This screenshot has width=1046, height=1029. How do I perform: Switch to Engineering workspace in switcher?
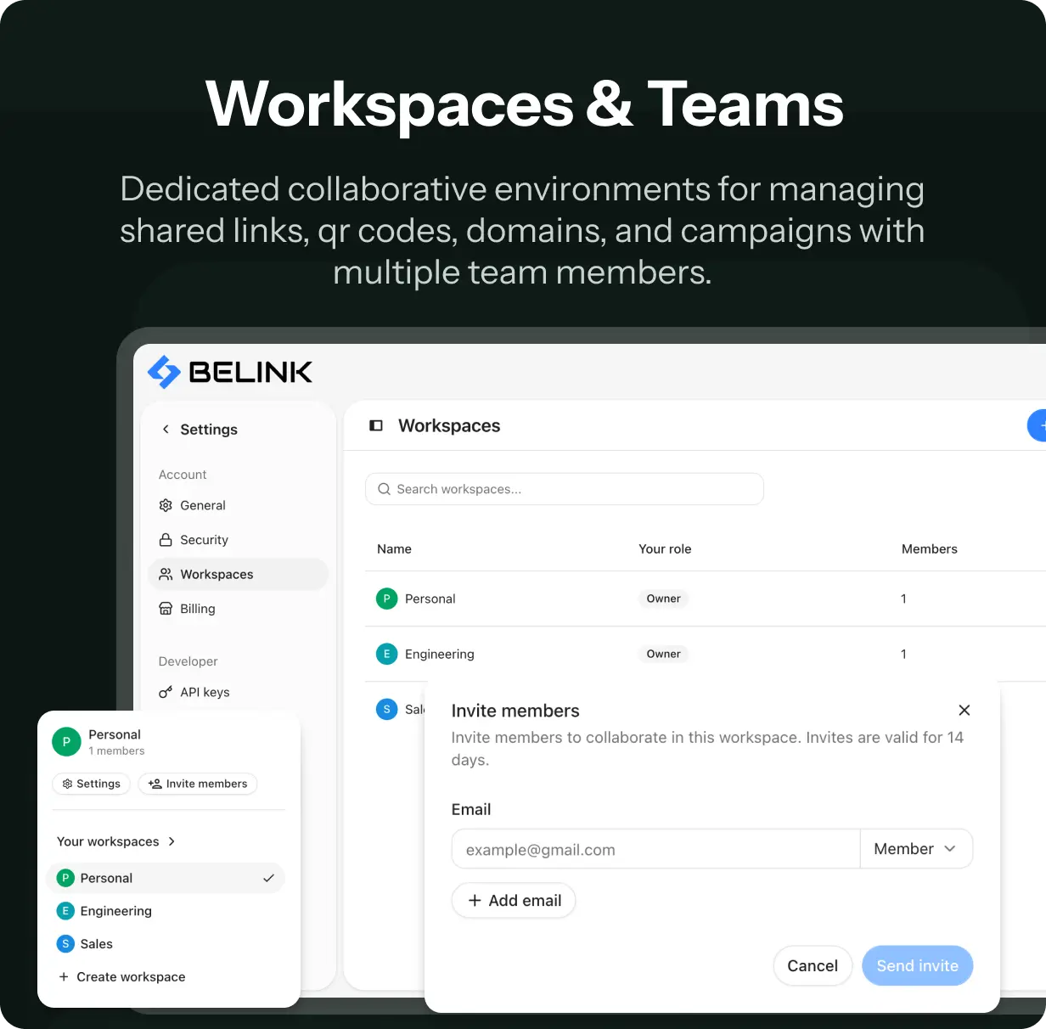[x=166, y=911]
